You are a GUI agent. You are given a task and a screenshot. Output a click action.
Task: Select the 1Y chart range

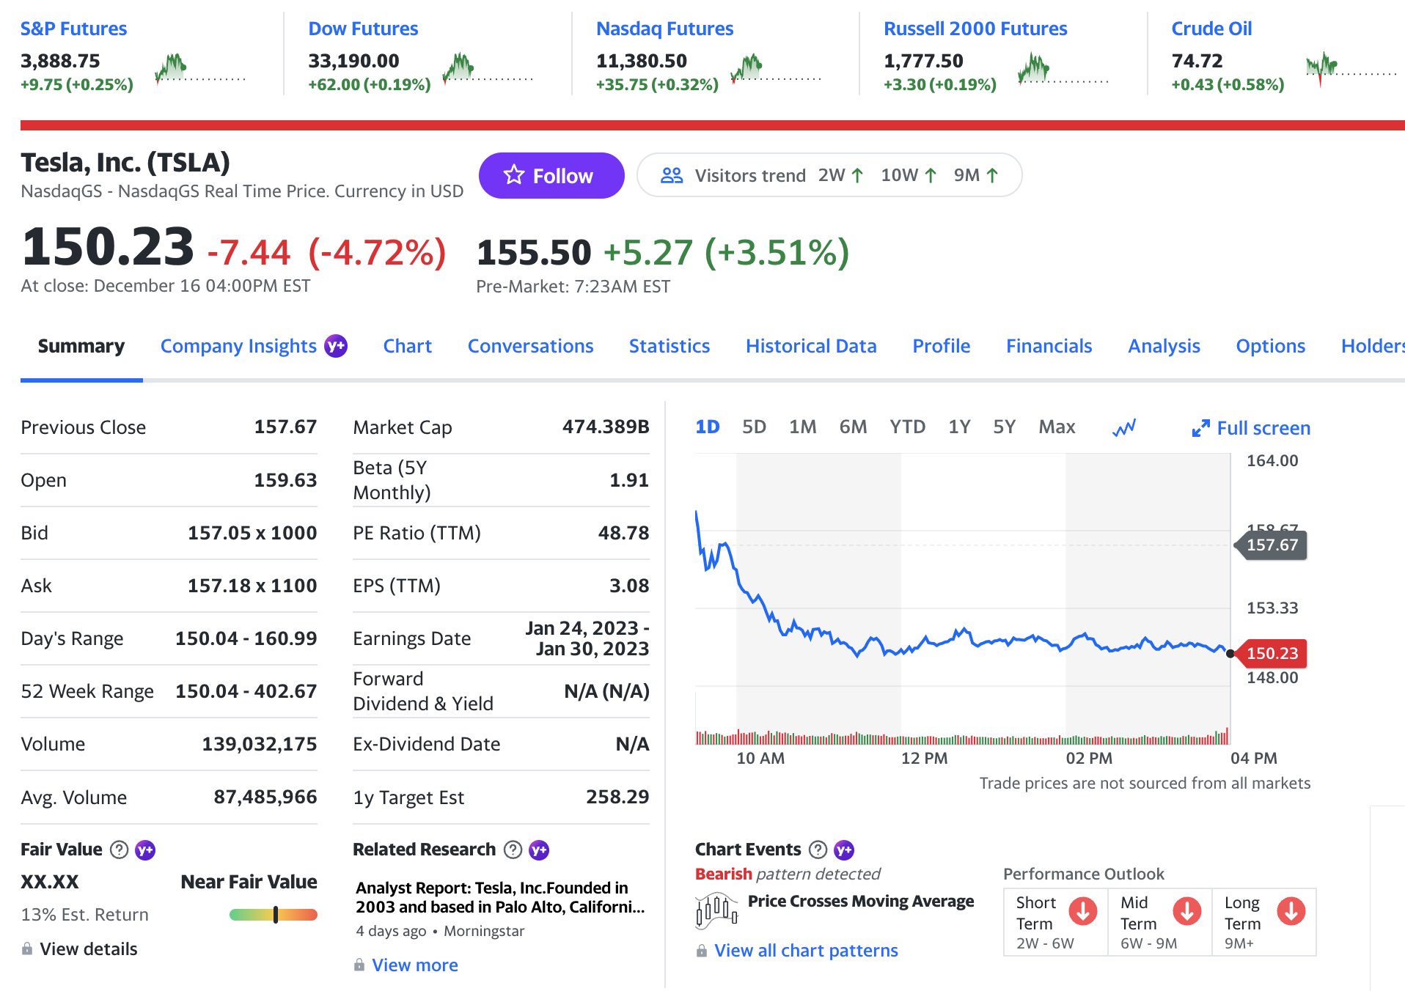[959, 427]
